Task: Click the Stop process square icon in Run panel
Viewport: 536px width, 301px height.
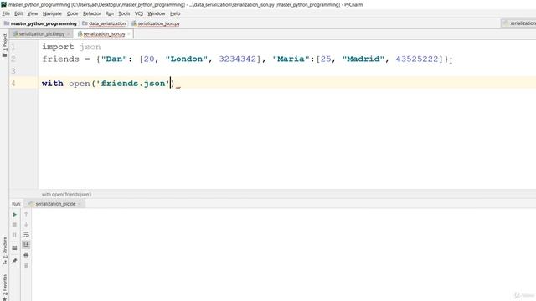Action: [x=14, y=225]
